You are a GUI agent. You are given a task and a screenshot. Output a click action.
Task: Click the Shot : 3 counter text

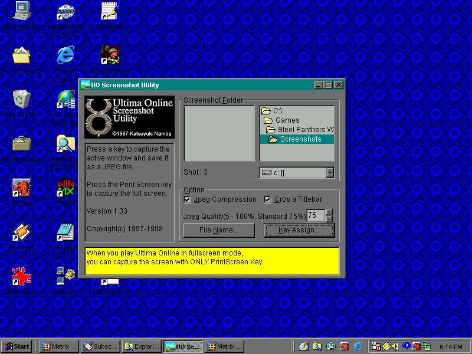coord(195,172)
